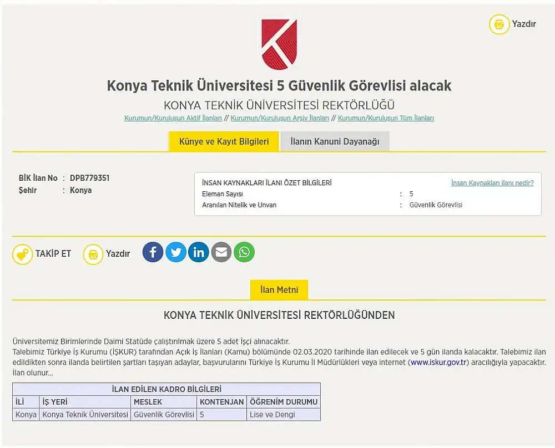Open the Künye ve Kayıt Bilgileri tab

coord(224,141)
